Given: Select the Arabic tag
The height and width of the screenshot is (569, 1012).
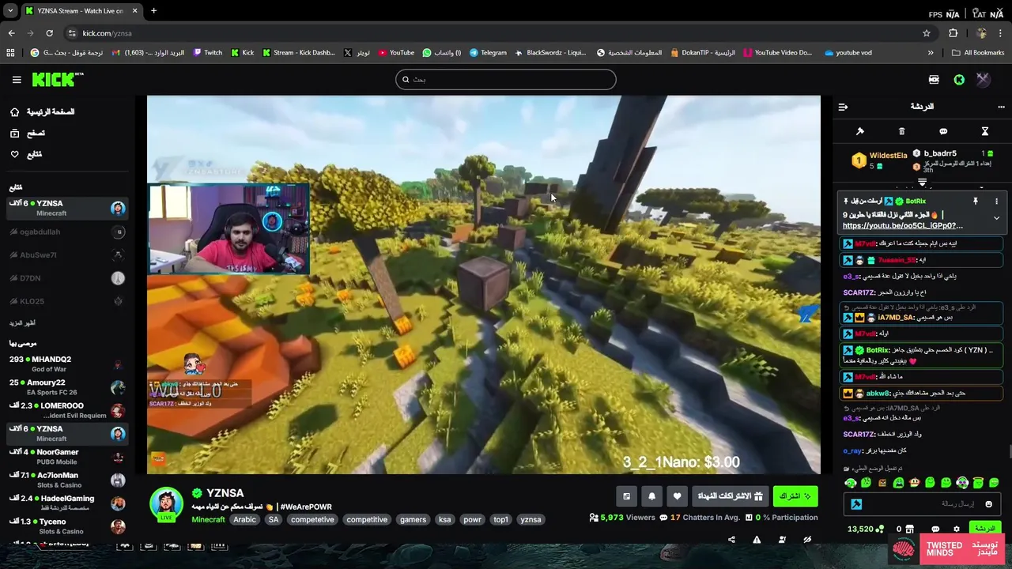Looking at the screenshot, I should (244, 520).
